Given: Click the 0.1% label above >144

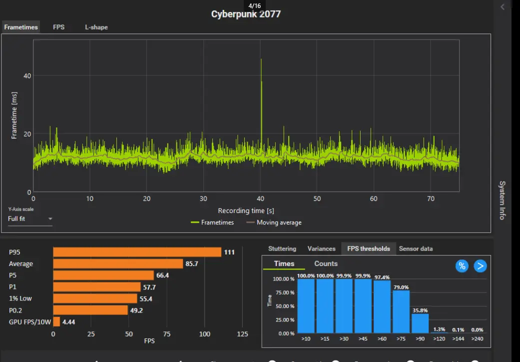Looking at the screenshot, I should pos(459,329).
